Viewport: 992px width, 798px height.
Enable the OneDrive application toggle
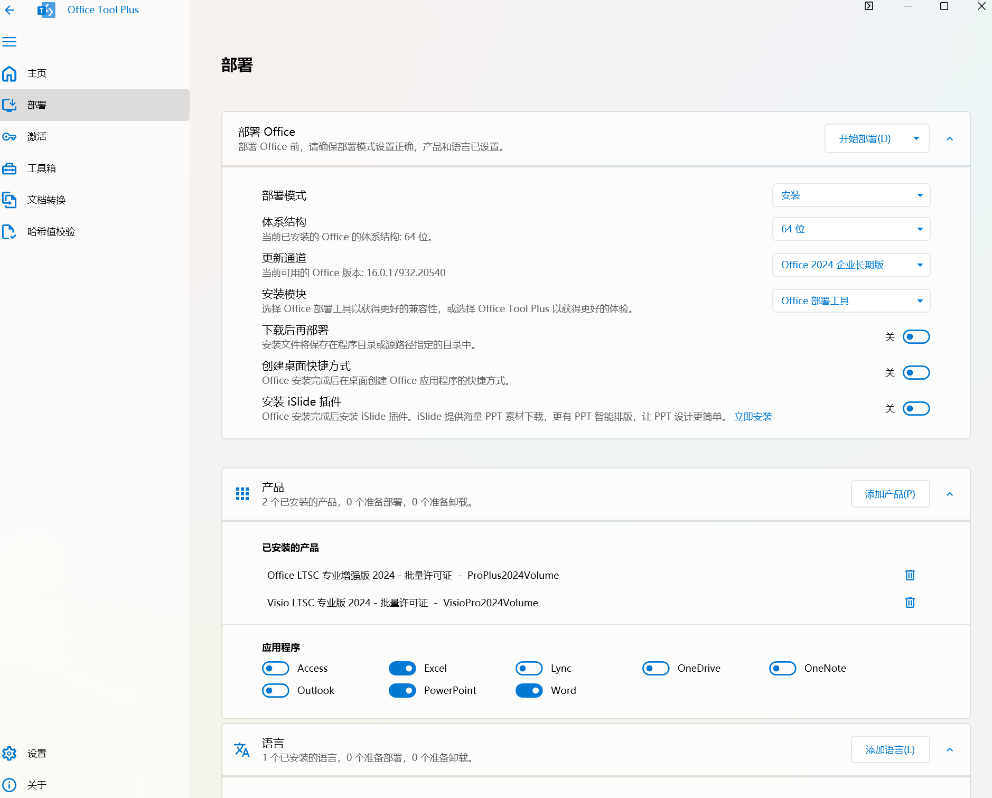[656, 669]
